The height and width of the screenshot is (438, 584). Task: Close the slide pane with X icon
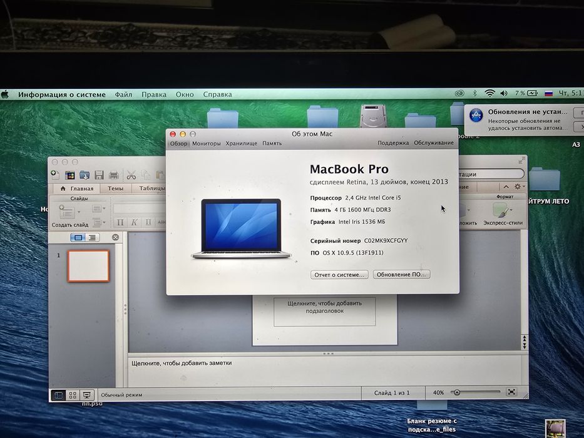115,237
